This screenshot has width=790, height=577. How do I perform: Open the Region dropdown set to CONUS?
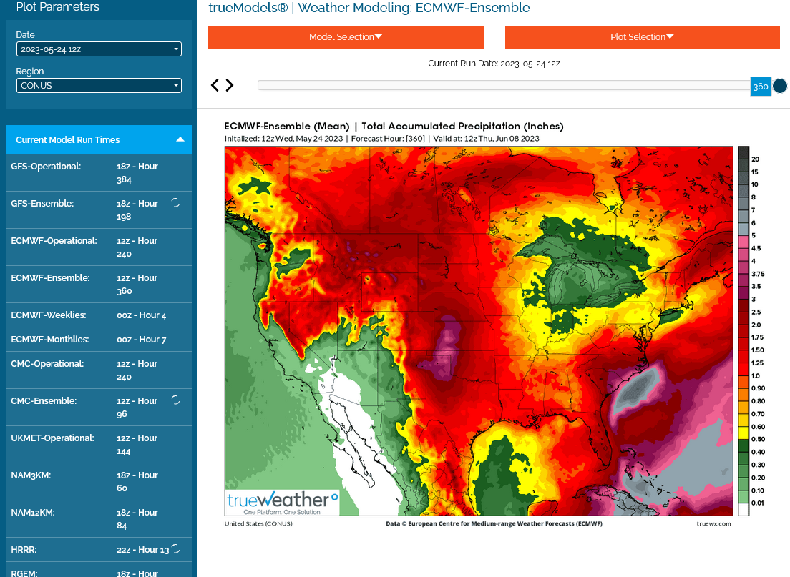pos(99,86)
